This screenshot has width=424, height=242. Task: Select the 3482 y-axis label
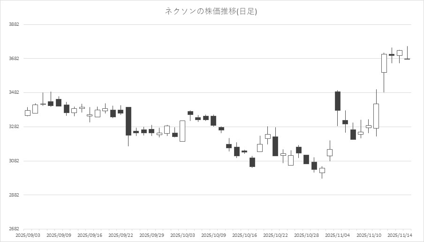(14, 92)
